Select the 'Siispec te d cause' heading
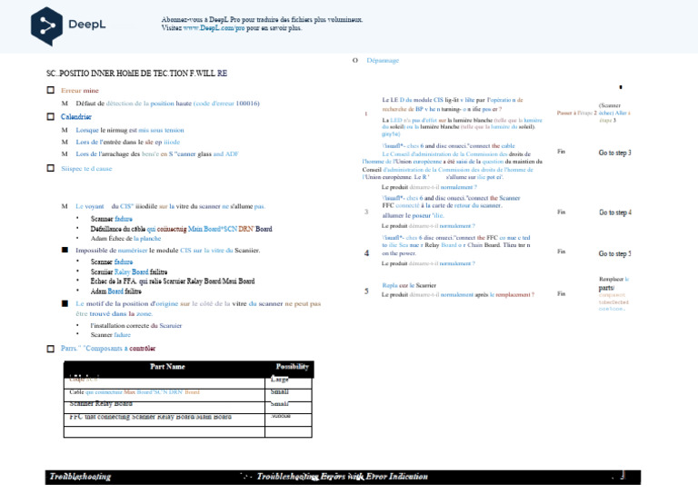 pos(86,169)
